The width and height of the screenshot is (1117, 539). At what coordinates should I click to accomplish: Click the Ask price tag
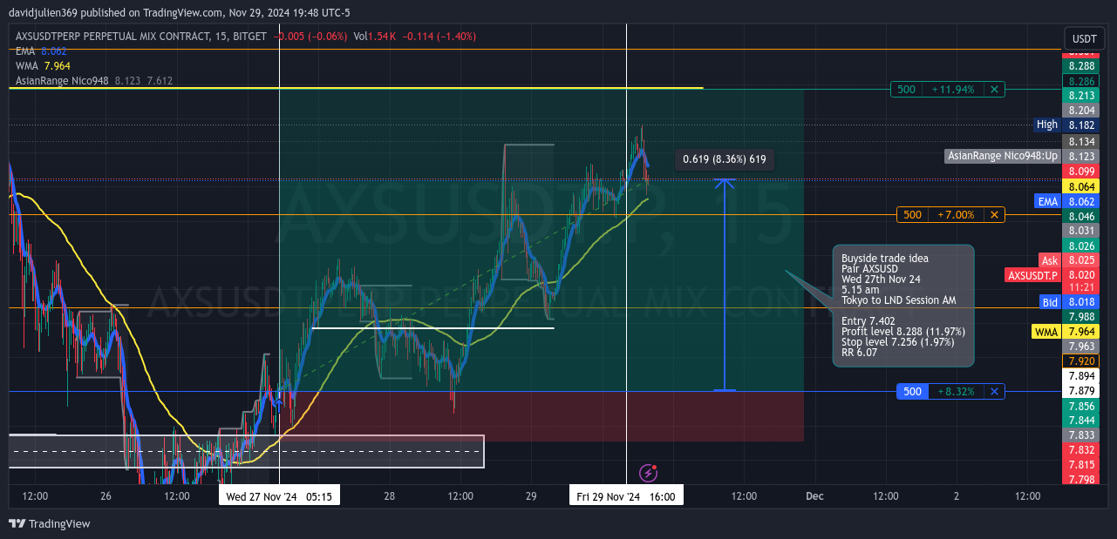(x=1050, y=260)
